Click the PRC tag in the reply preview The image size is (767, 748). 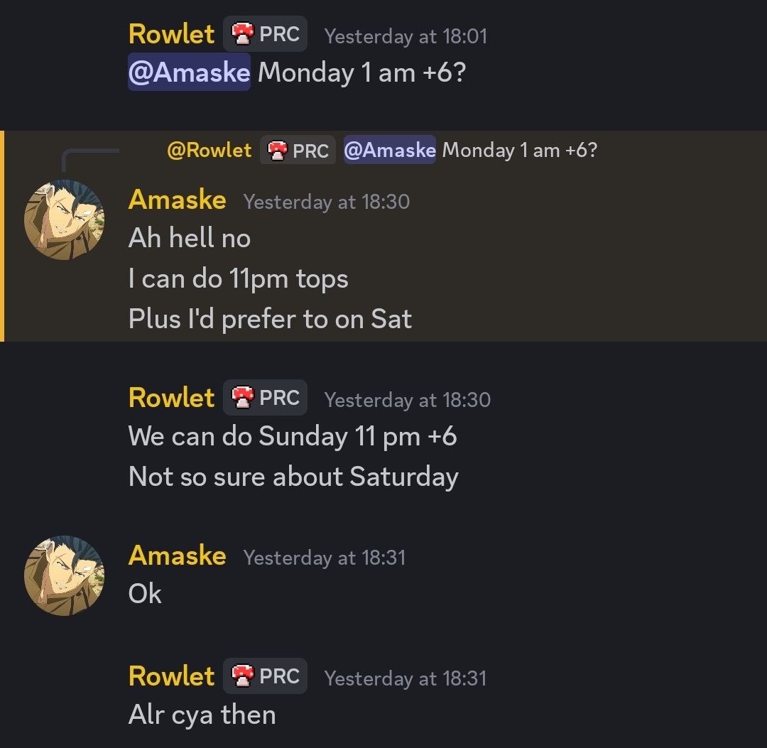coord(298,151)
